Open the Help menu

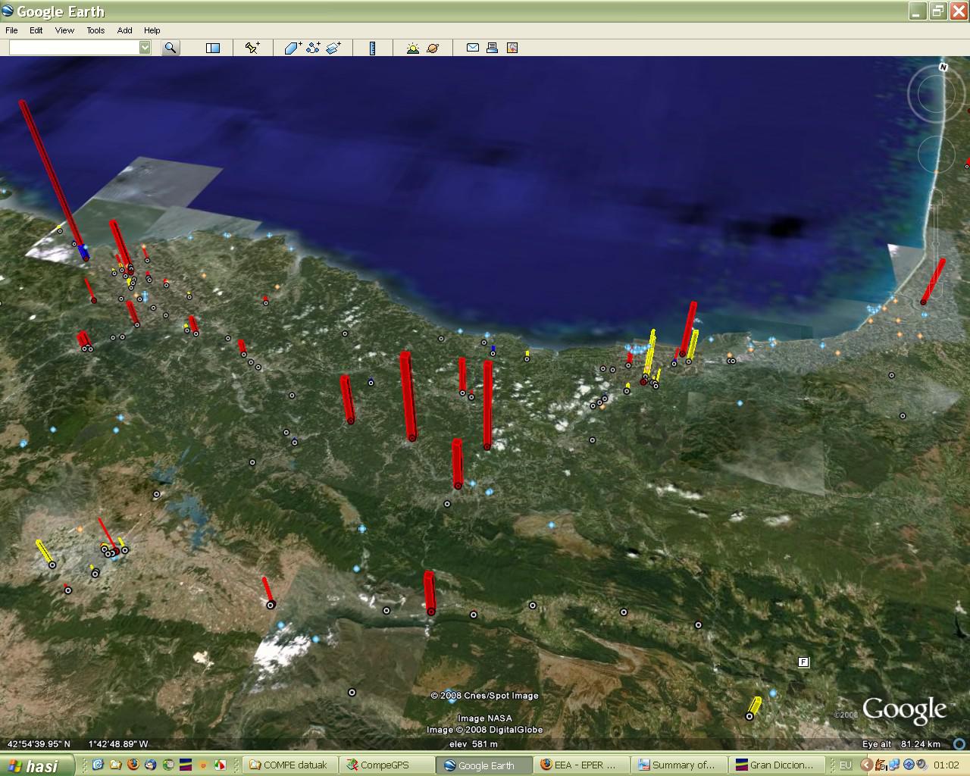152,30
